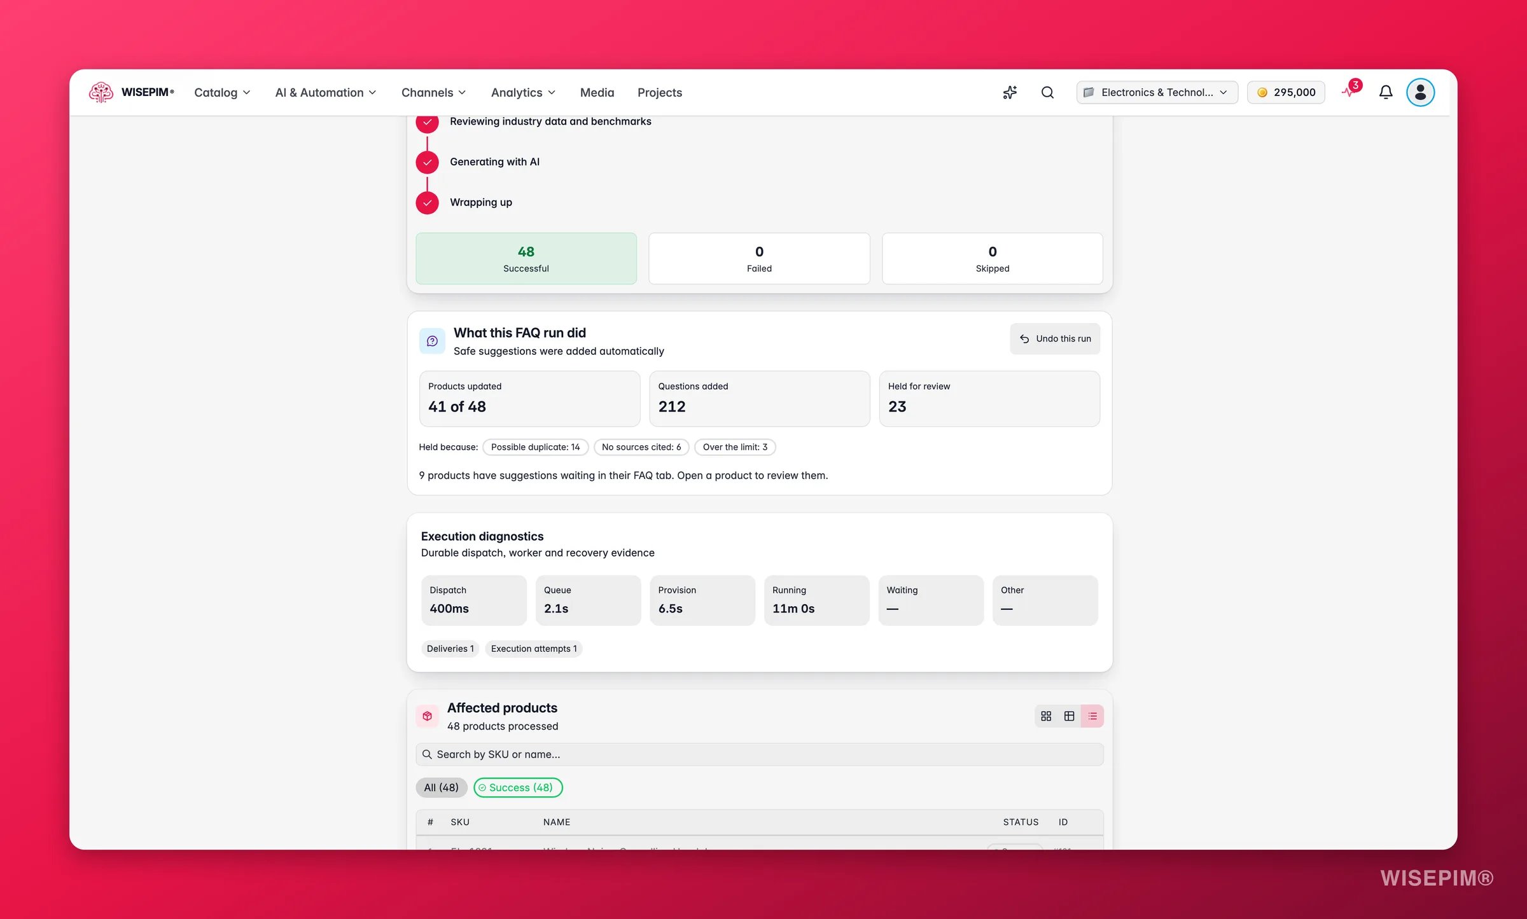
Task: Sort by the SKU column header
Action: click(x=460, y=822)
